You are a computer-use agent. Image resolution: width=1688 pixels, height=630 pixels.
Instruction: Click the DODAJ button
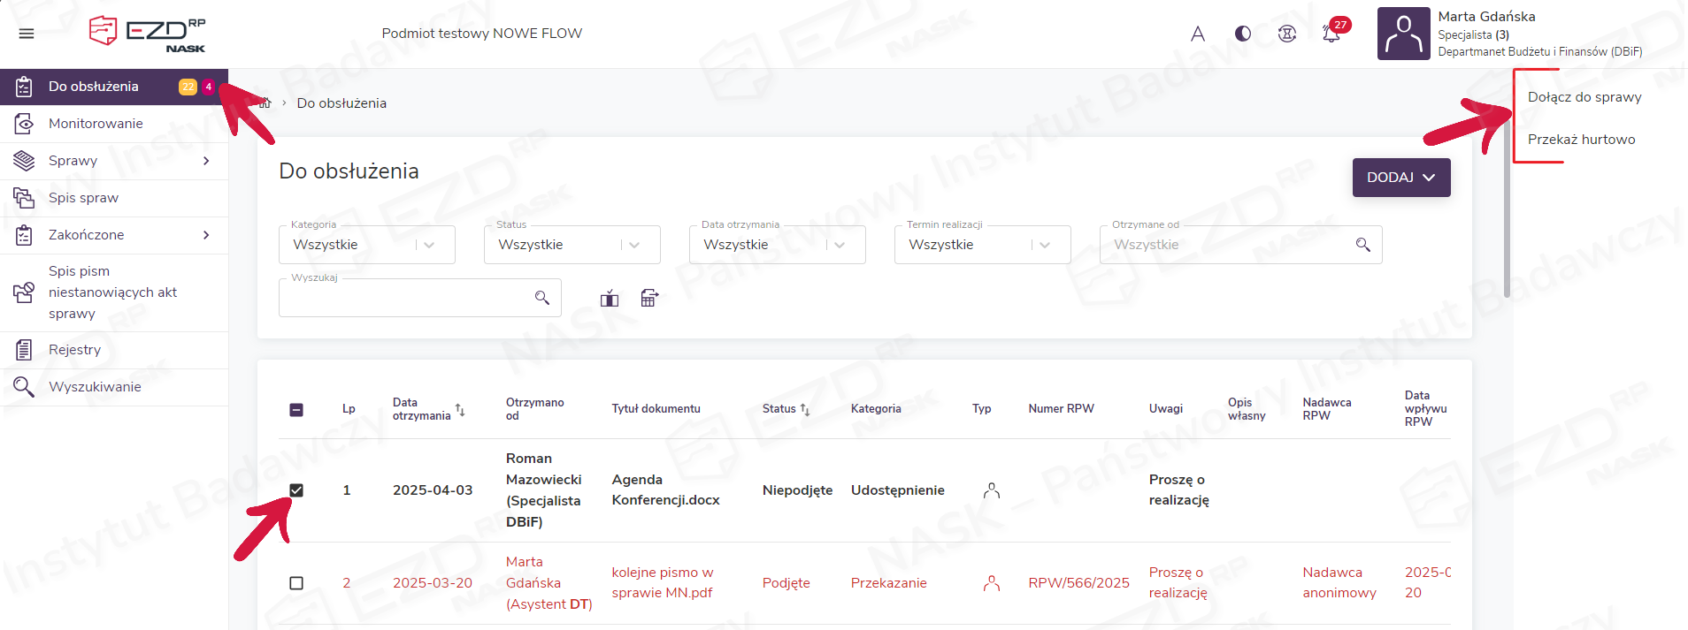click(1400, 178)
